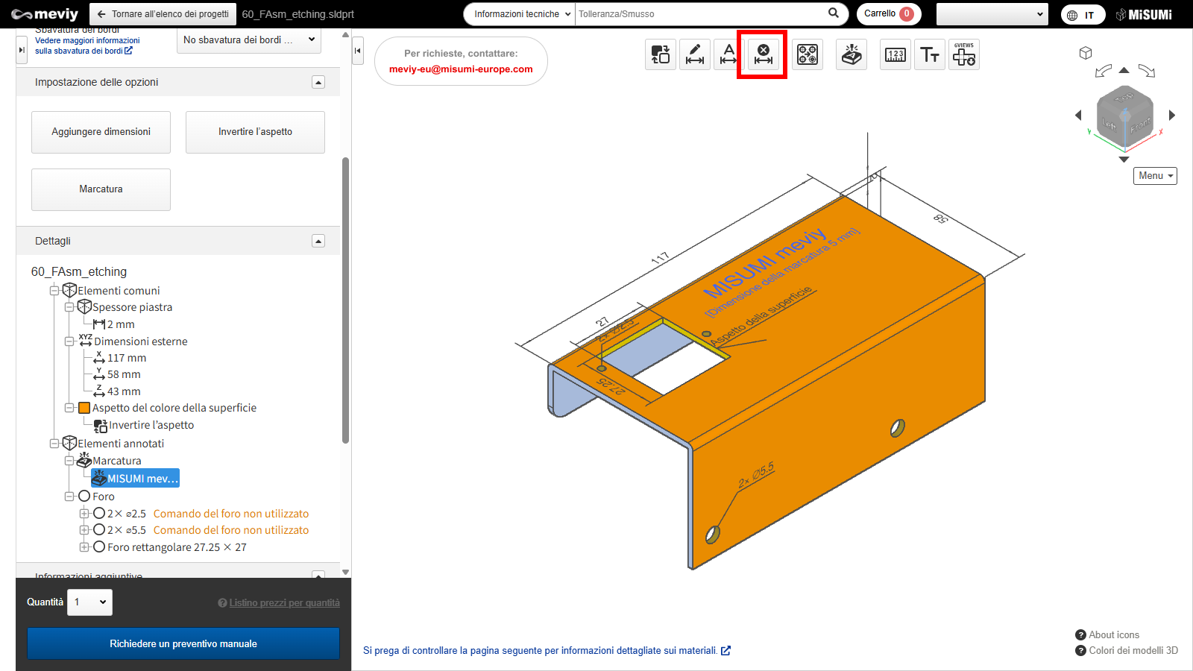
Task: Click the isometric cube view icon
Action: pos(1086,53)
